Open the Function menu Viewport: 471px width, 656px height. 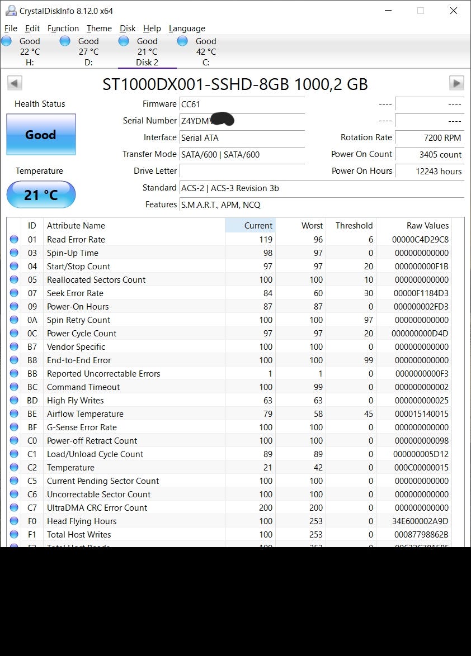[x=63, y=28]
